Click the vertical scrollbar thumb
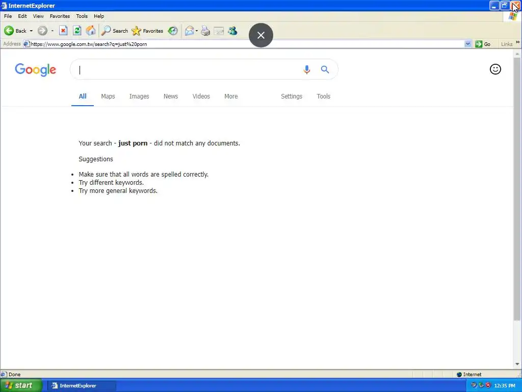Viewport: 522px width, 392px height. (x=517, y=189)
